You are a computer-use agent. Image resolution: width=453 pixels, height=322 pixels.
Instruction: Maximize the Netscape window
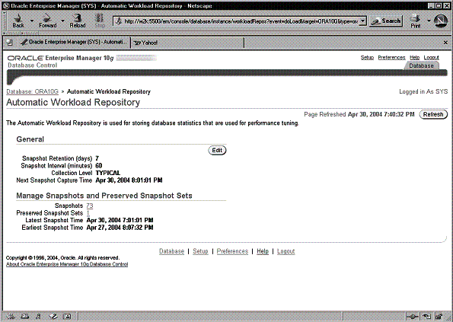pos(439,5)
